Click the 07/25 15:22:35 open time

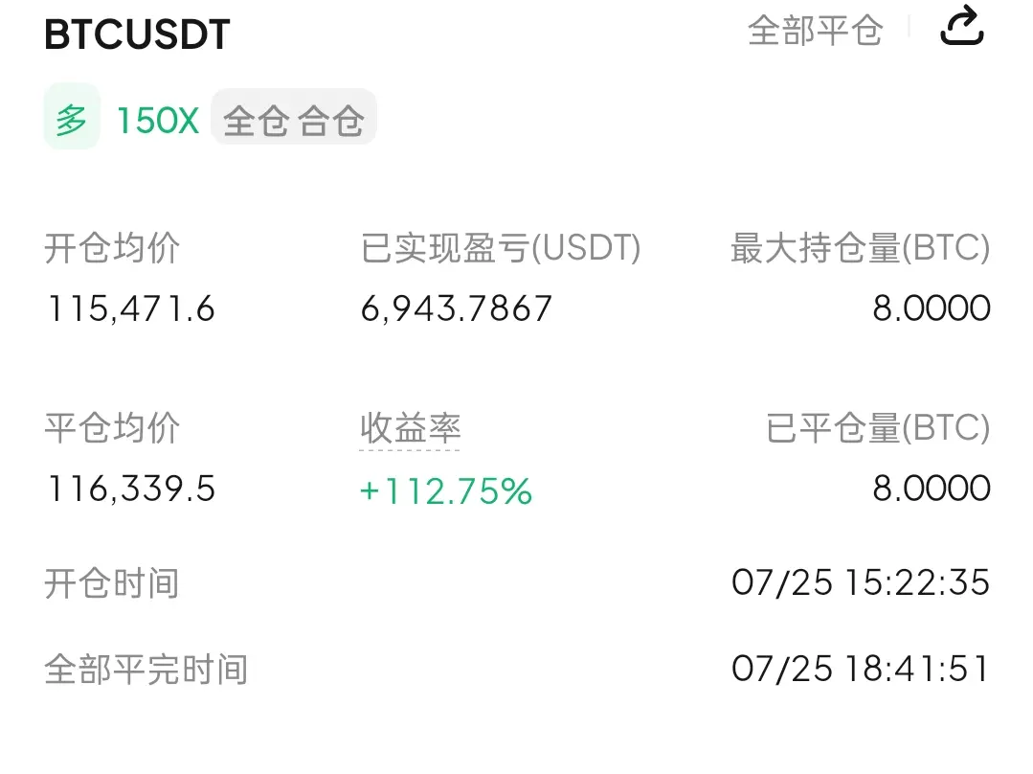click(x=861, y=582)
